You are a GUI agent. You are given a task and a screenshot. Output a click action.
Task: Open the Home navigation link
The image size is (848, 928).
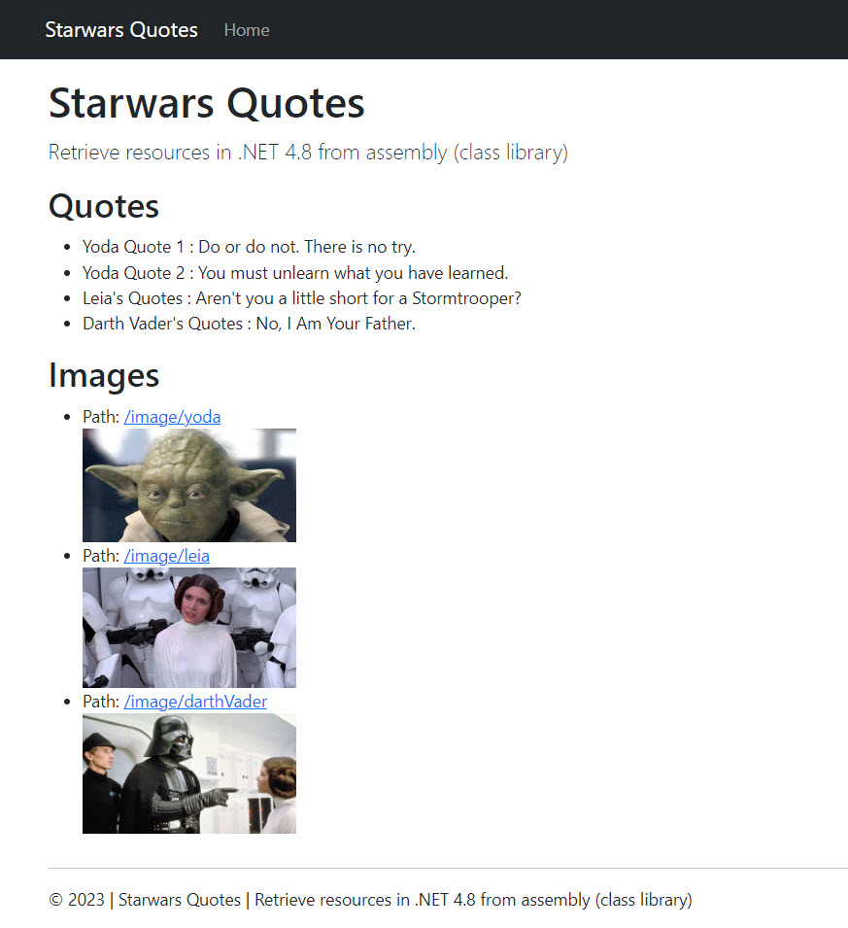[247, 29]
